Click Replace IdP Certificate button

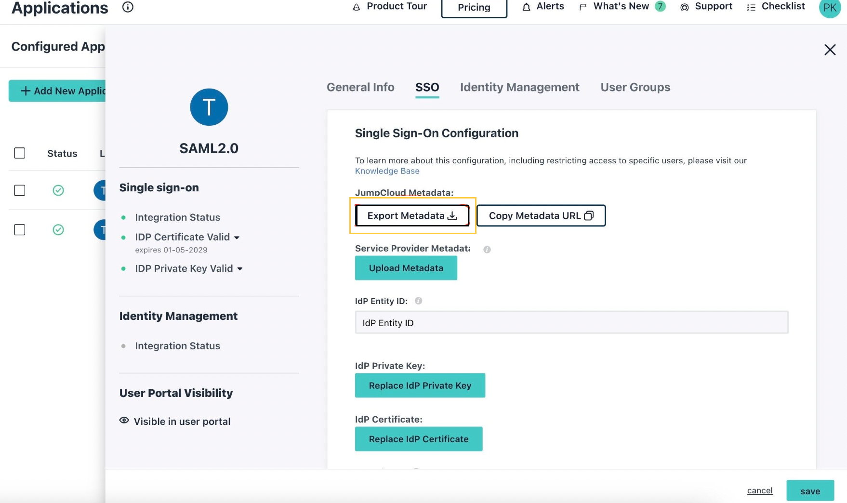(419, 439)
